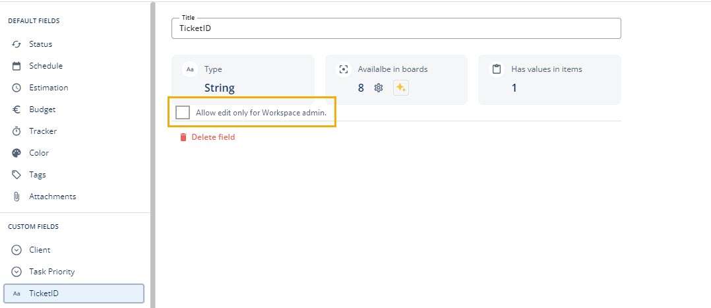Select the Task Priority custom field

(51, 272)
